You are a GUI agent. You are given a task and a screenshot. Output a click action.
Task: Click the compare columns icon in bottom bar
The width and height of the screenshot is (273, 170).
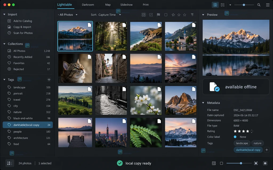pyautogui.click(x=214, y=163)
